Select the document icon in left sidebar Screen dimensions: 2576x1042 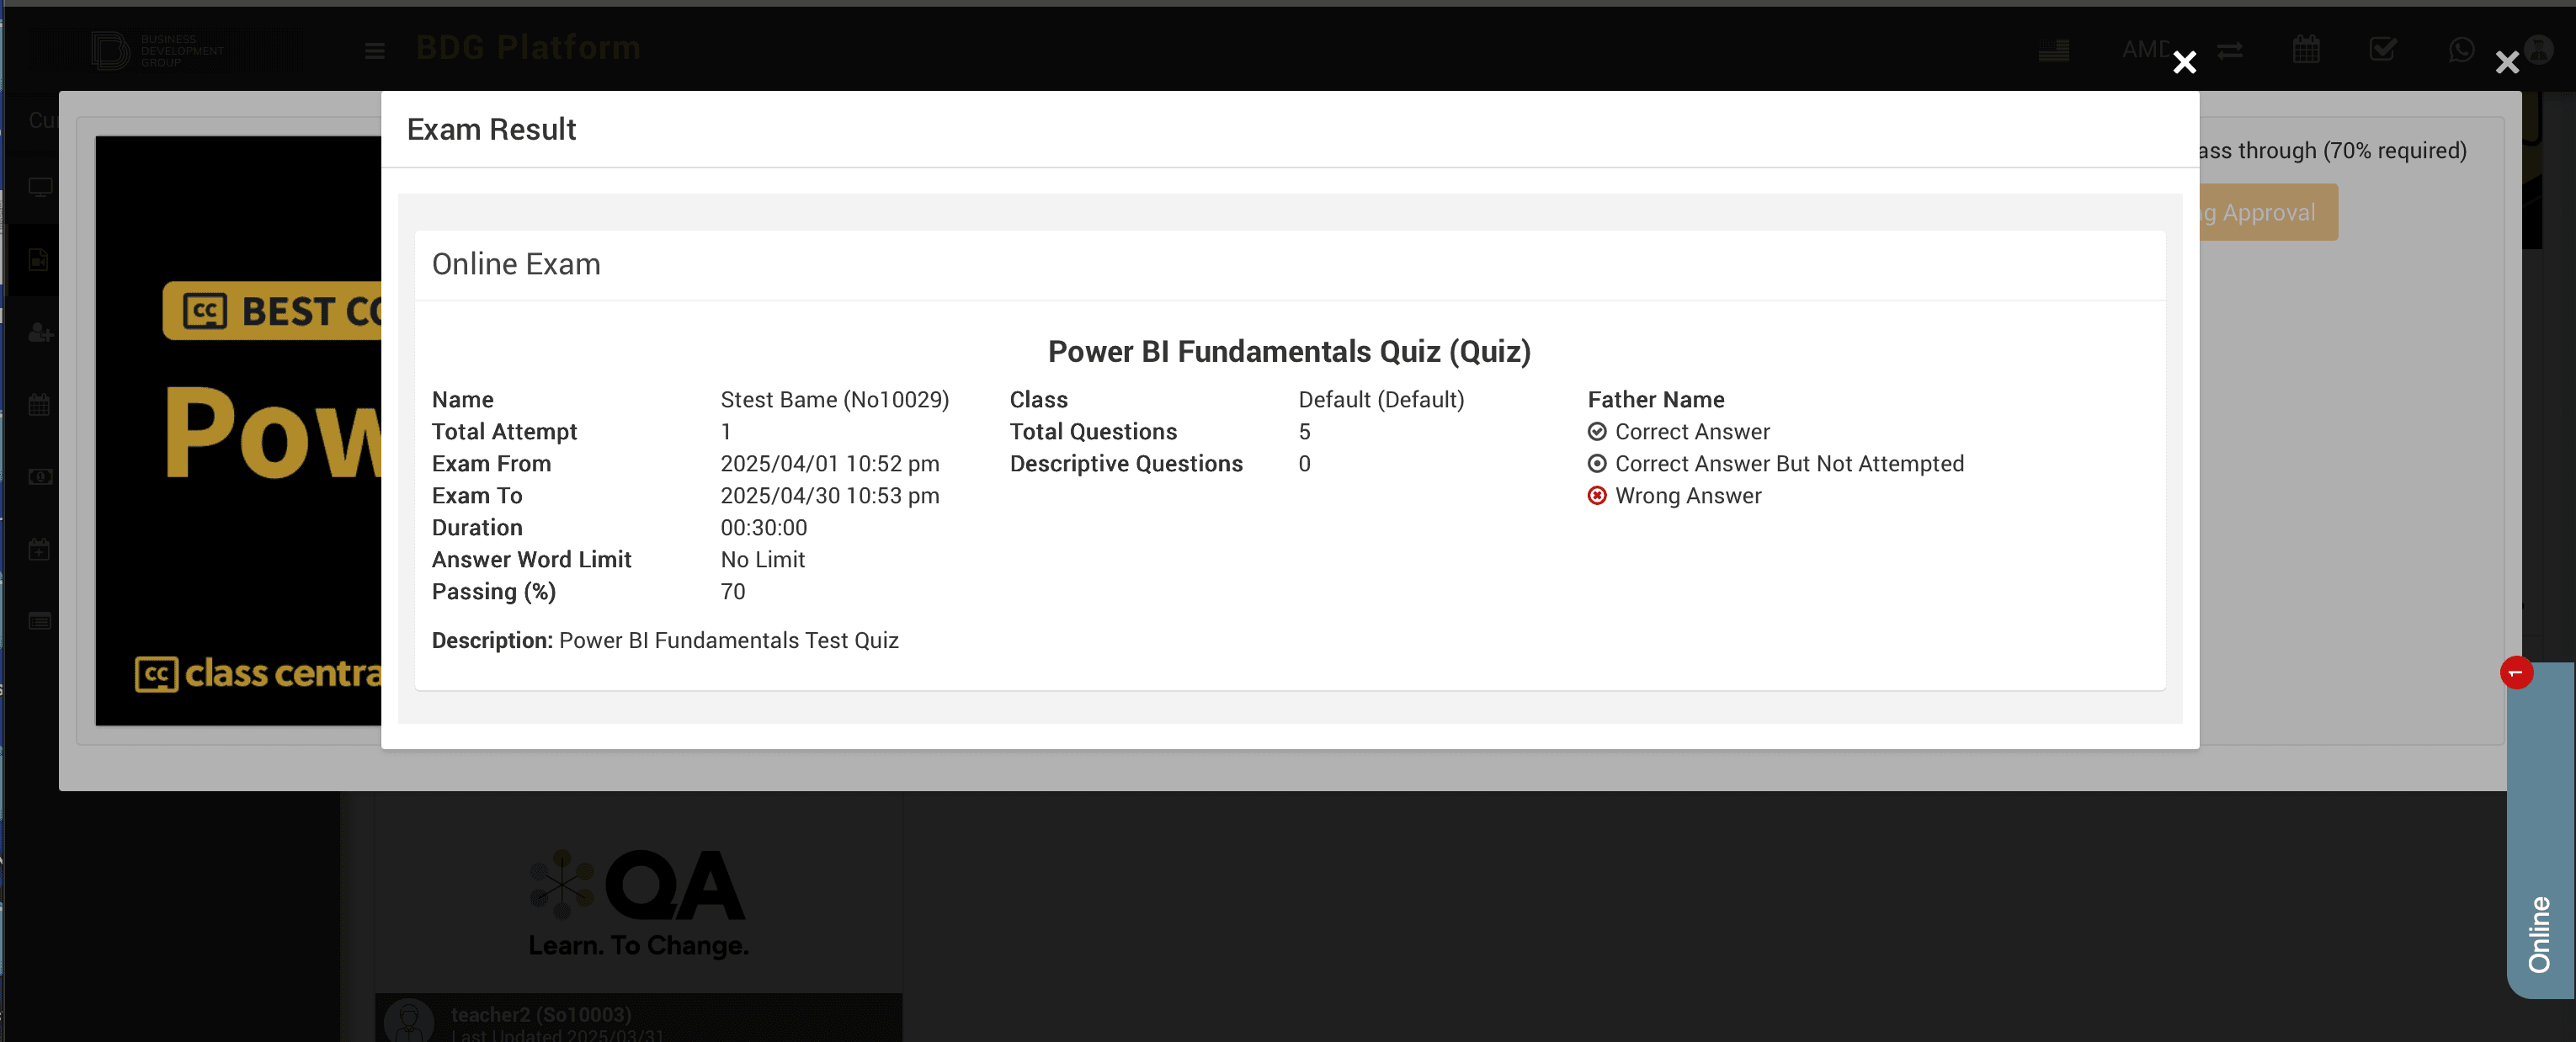tap(39, 260)
